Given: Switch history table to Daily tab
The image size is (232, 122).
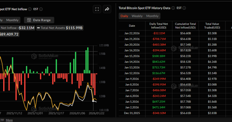Looking at the screenshot, I should (x=124, y=16).
